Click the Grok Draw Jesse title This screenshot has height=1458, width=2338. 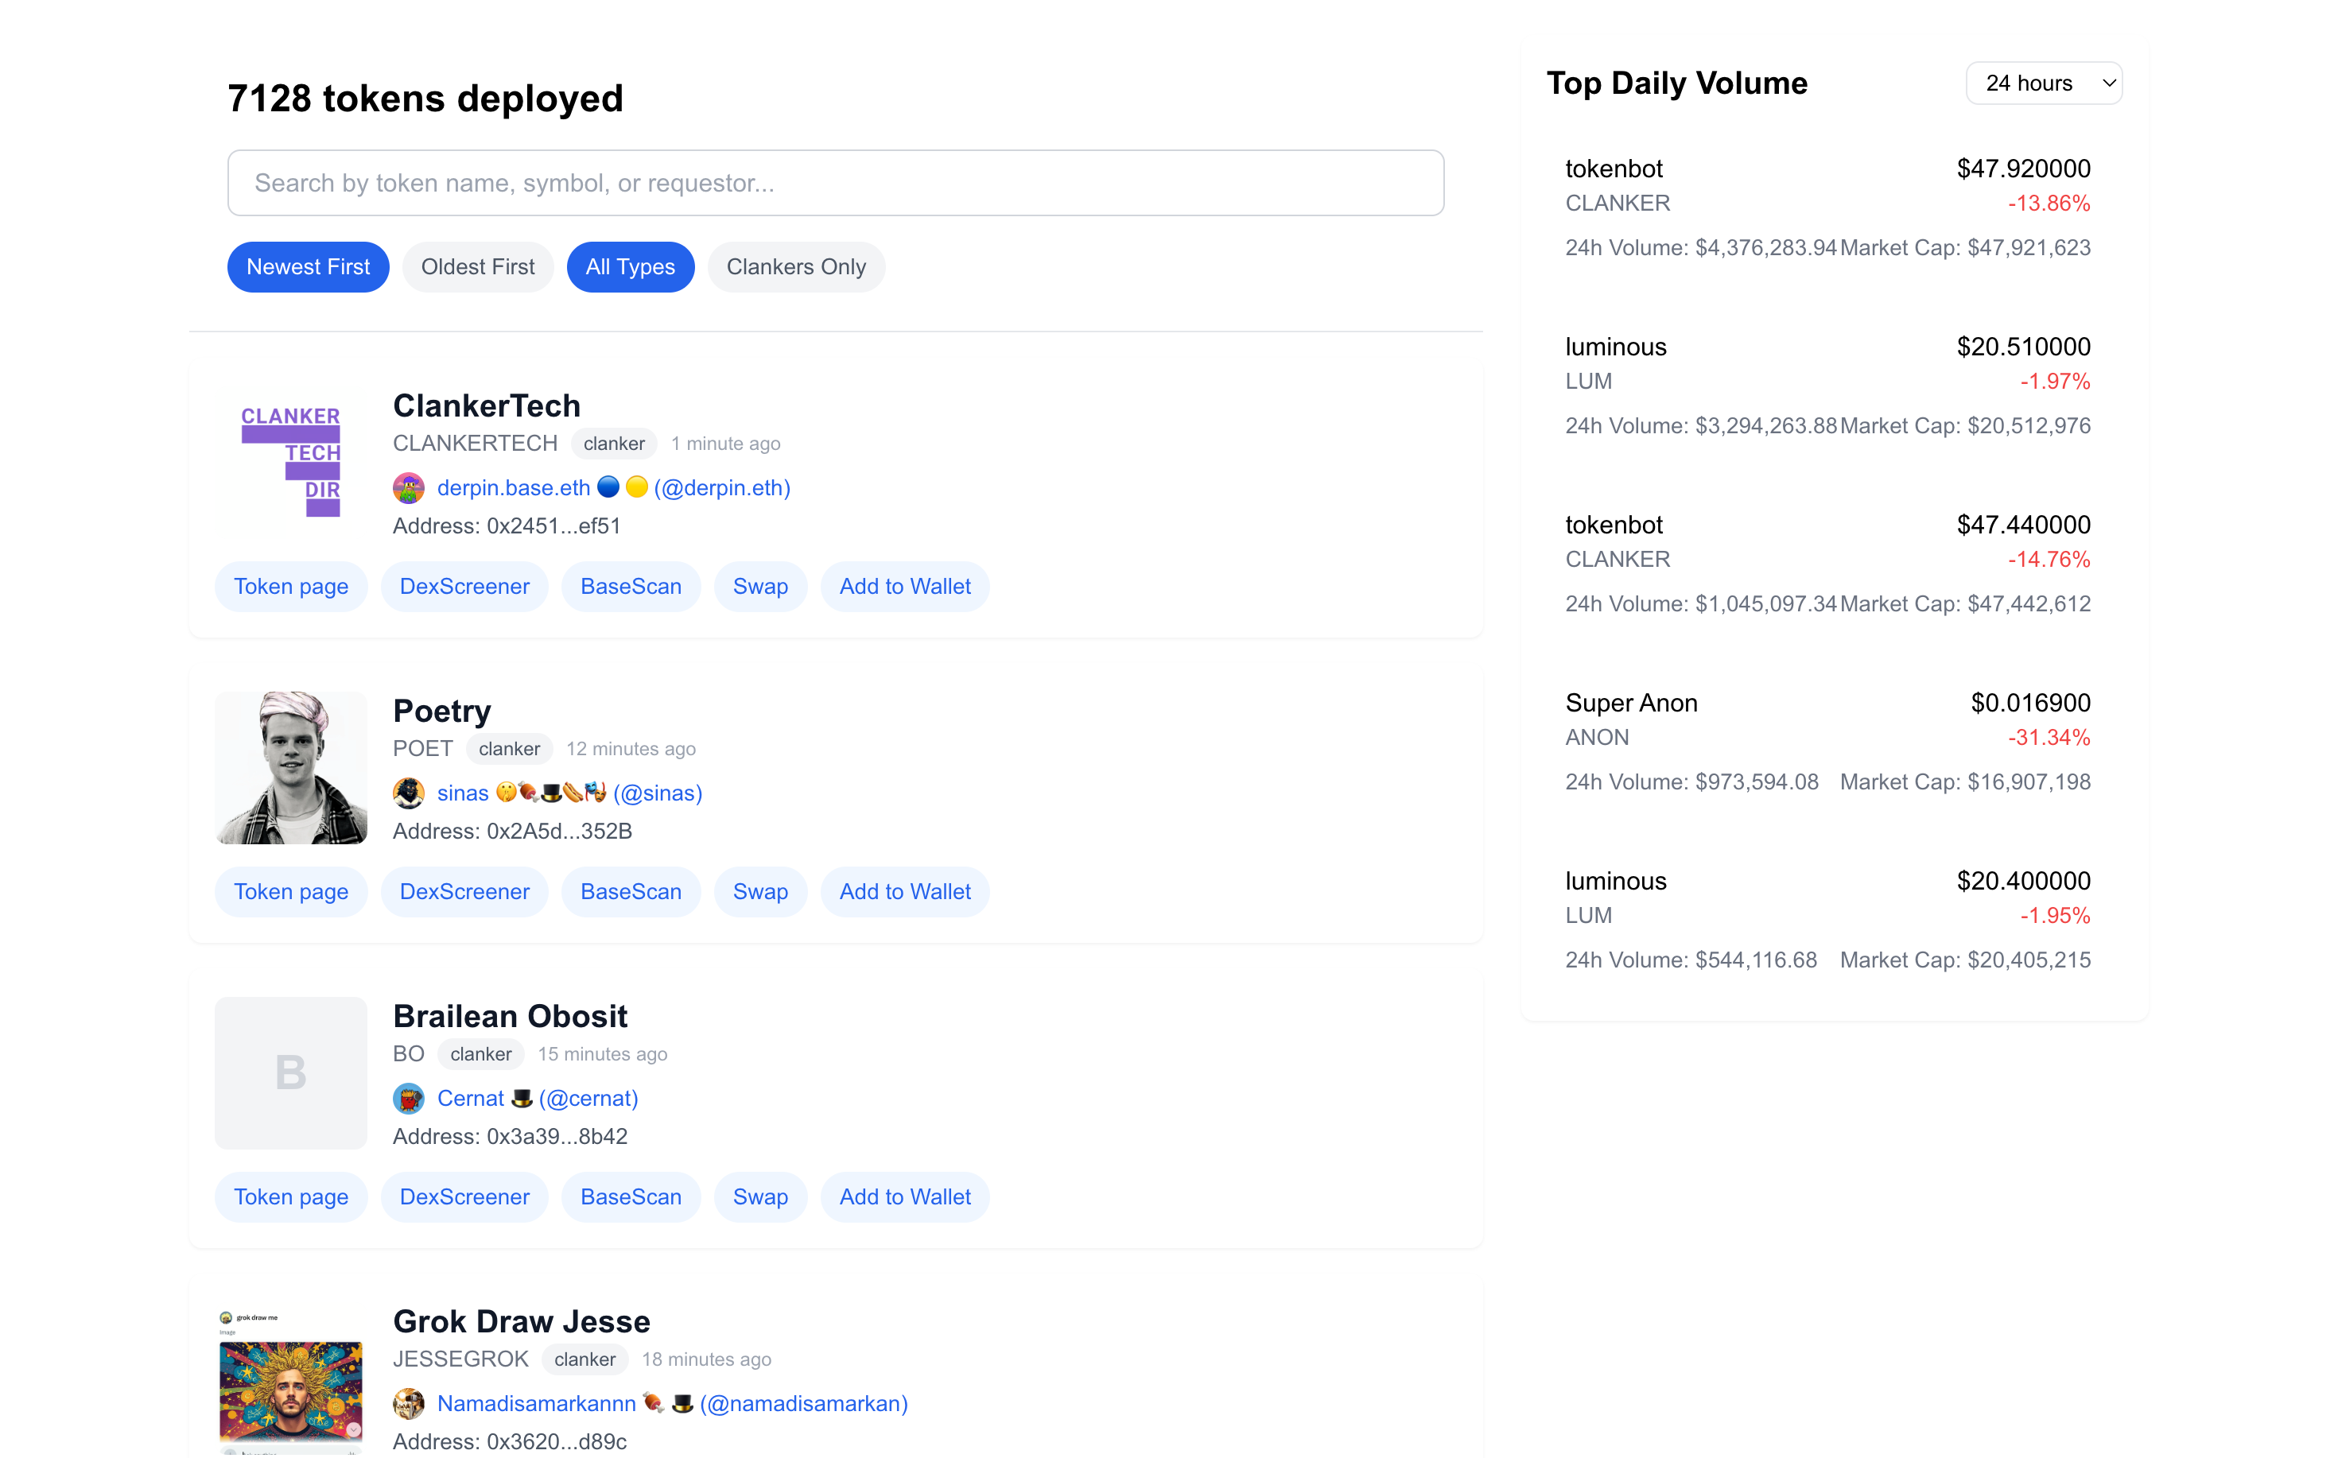[521, 1321]
